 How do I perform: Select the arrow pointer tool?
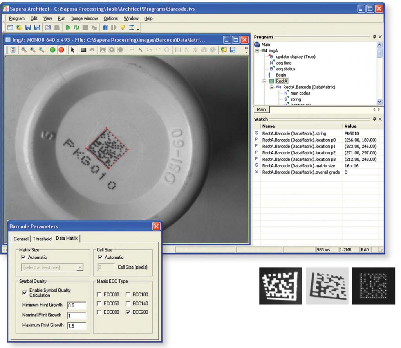click(72, 50)
